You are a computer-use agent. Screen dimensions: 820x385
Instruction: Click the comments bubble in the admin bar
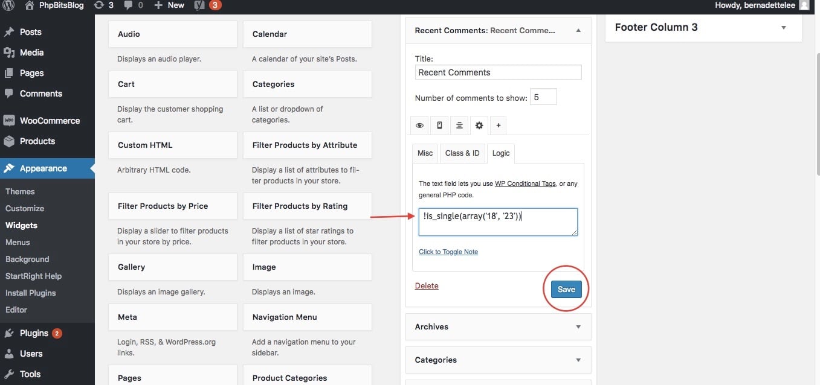click(130, 6)
